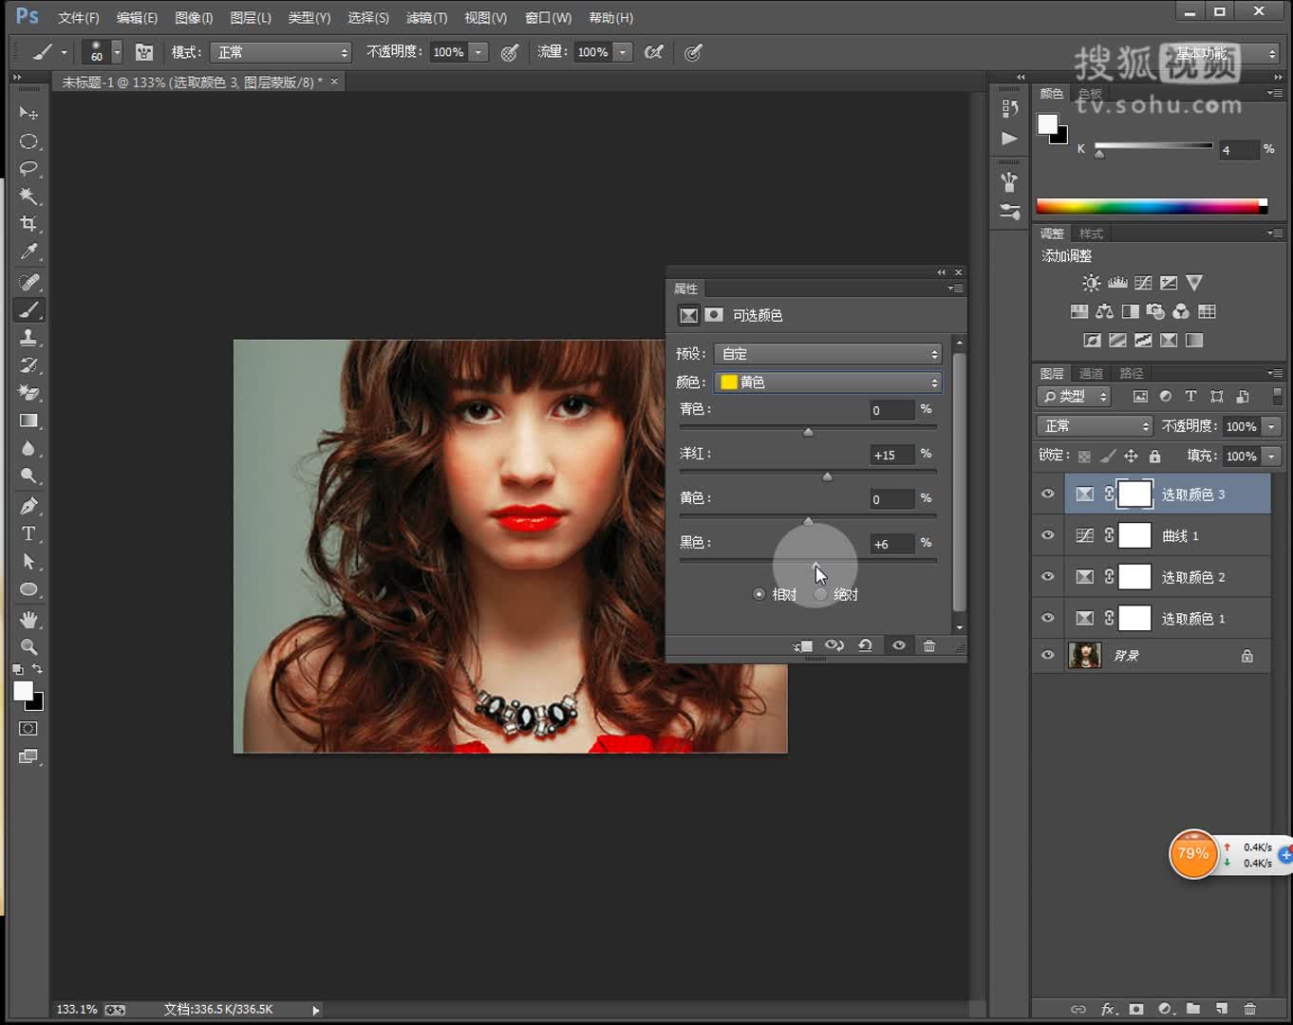Select the Magic Wand tool

(28, 196)
